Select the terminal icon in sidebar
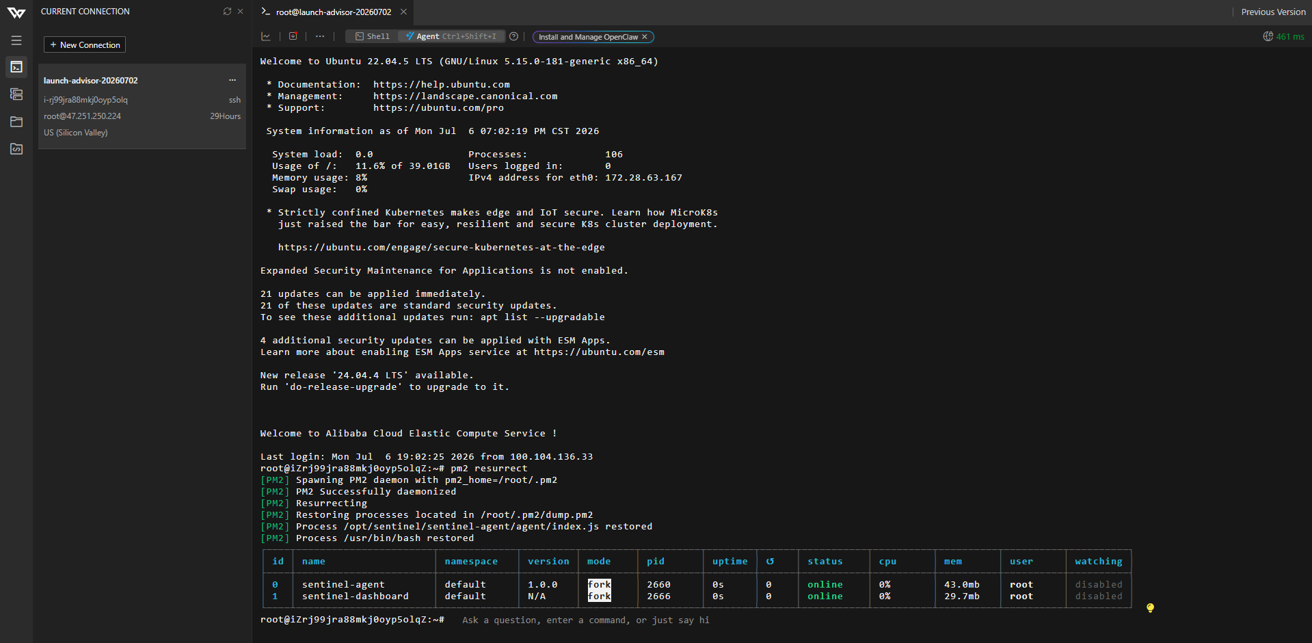The width and height of the screenshot is (1312, 643). [x=16, y=67]
